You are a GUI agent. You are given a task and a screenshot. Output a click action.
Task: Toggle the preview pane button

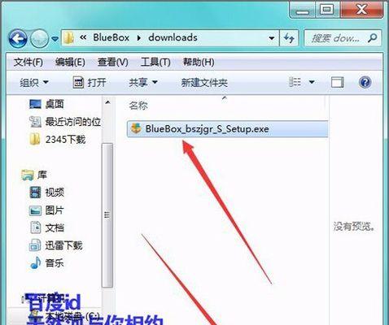click(x=338, y=82)
